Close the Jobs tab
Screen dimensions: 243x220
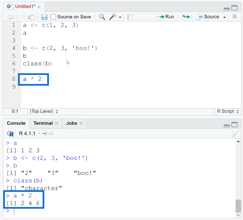[x=81, y=123]
